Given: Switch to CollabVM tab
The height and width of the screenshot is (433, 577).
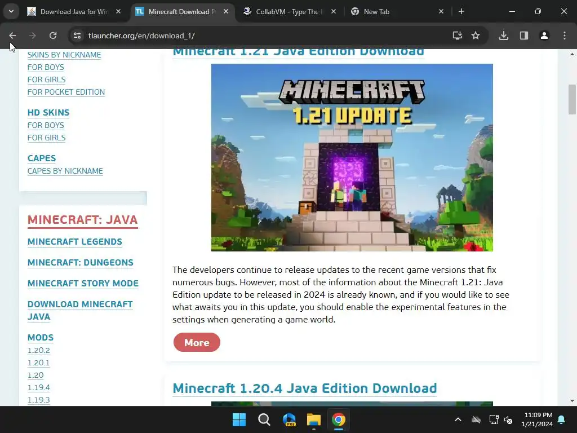Looking at the screenshot, I should pos(289,12).
